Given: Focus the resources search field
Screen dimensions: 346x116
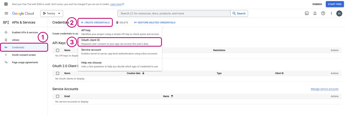Looking at the screenshot, I should point(174,13).
